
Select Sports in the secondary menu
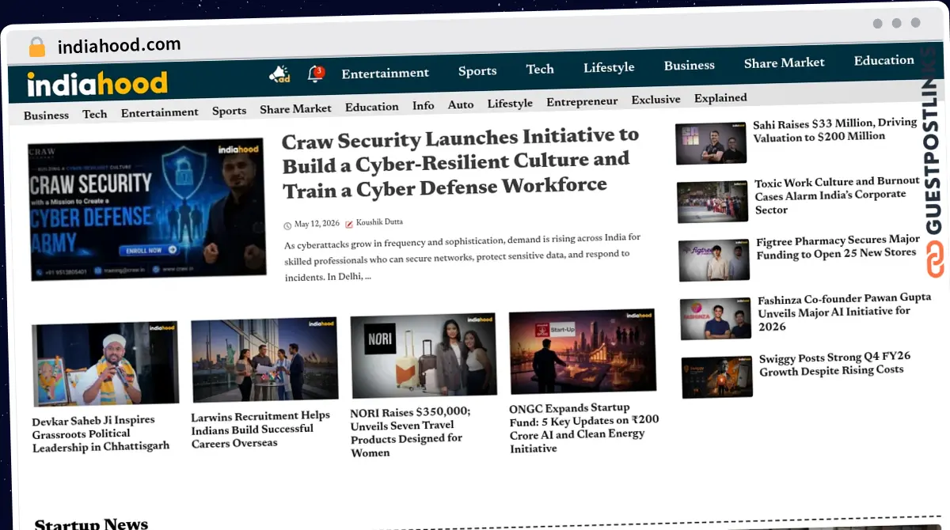point(229,111)
